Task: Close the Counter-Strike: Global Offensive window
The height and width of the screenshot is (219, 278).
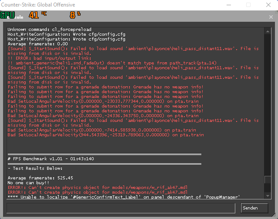Action: pos(268,5)
